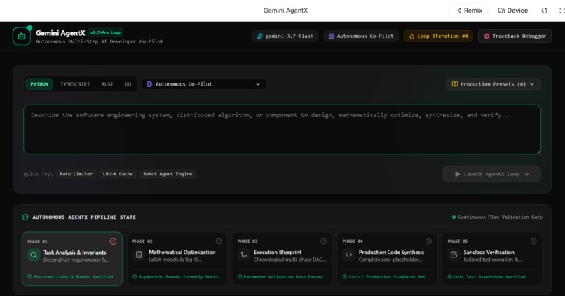Click the Device button
This screenshot has width=565, height=296.
(x=512, y=11)
